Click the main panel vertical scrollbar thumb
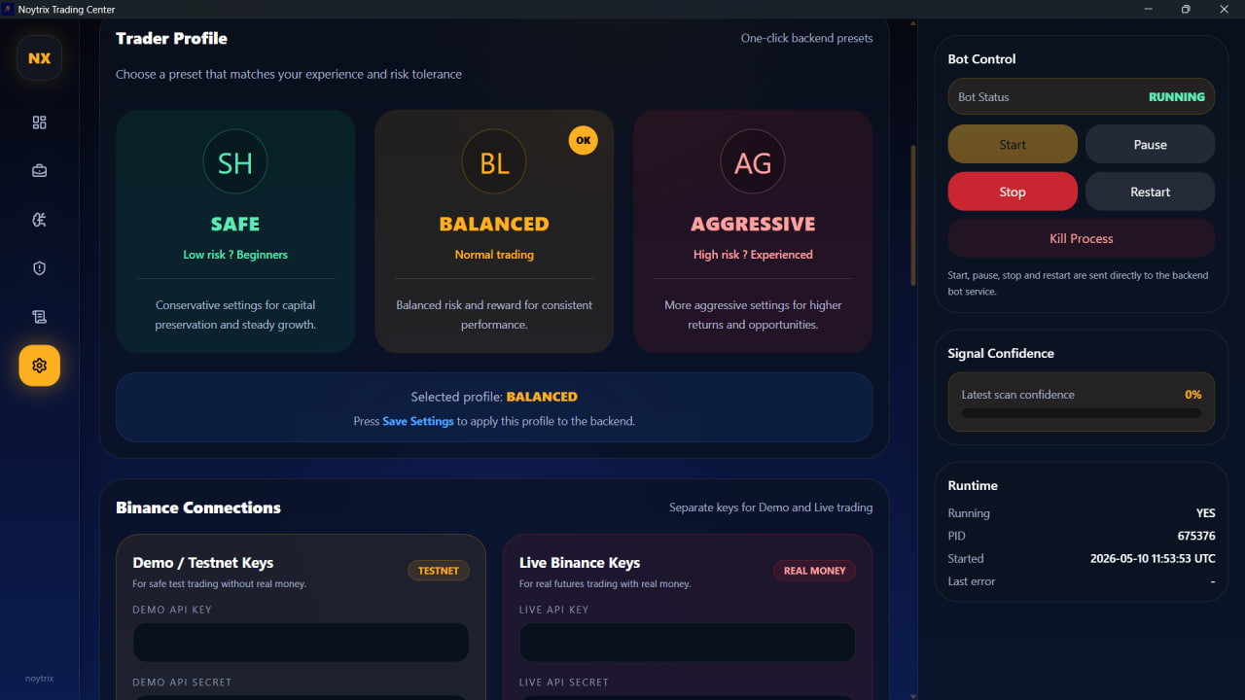This screenshot has width=1245, height=700. 912,216
